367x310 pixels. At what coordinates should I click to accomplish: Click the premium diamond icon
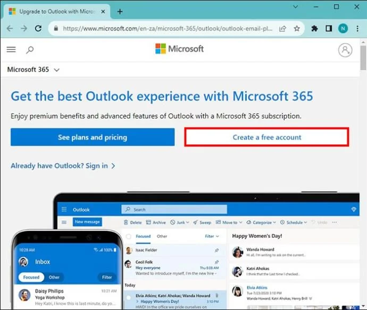tap(354, 209)
